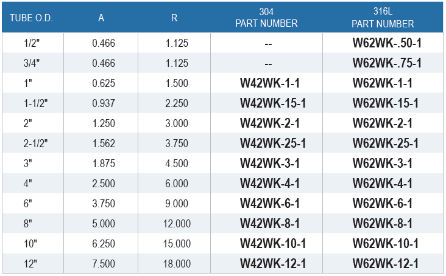Click R value 1.125 in the 1/2" row
This screenshot has height=276, width=446.
point(177,43)
